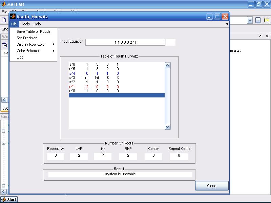
Task: Click the Routh_Horwitz title bar MATLAB icon
Action: tap(13, 16)
